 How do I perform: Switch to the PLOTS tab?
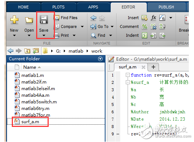point(59,7)
